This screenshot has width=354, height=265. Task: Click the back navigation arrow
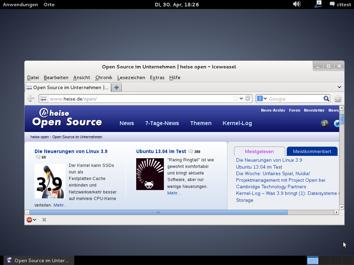pyautogui.click(x=30, y=98)
